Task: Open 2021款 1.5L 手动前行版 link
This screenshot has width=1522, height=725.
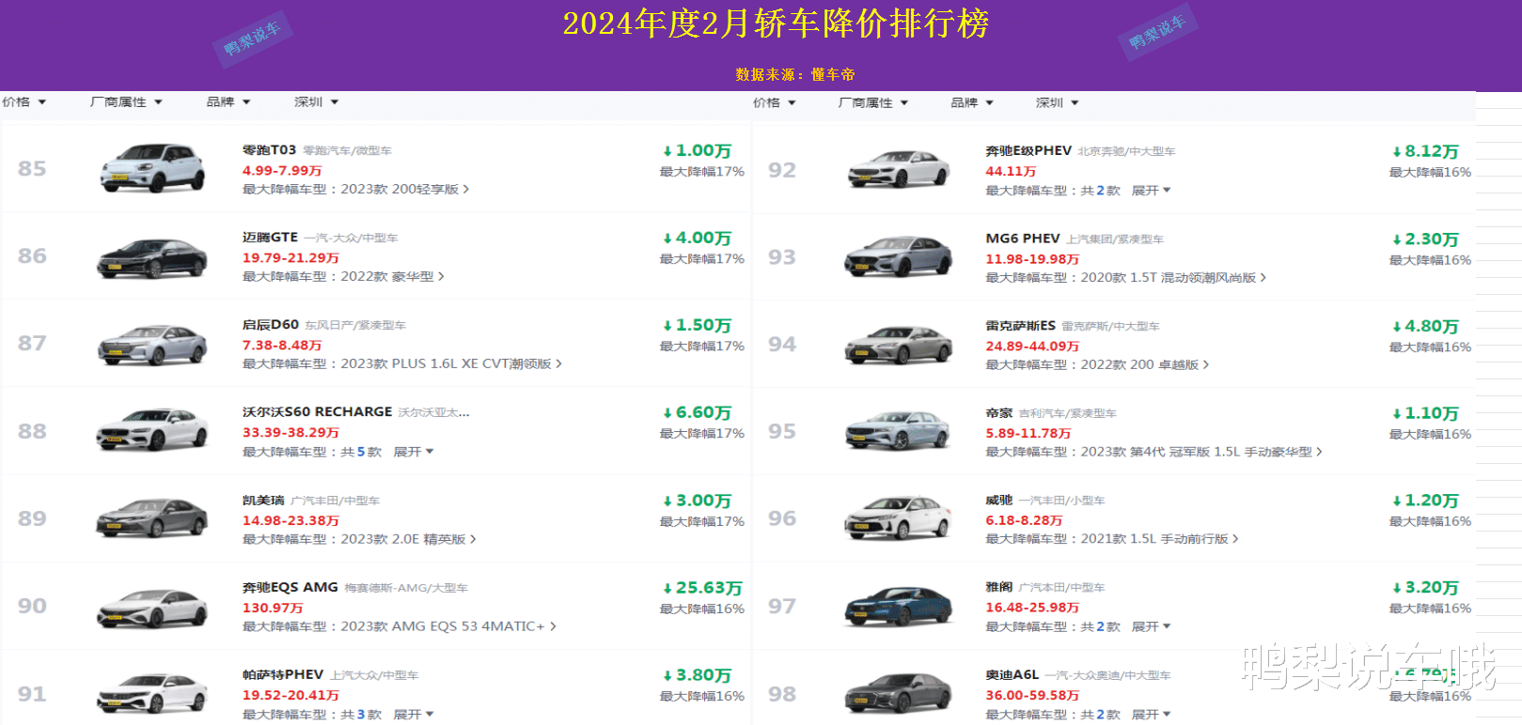Action: (1159, 539)
